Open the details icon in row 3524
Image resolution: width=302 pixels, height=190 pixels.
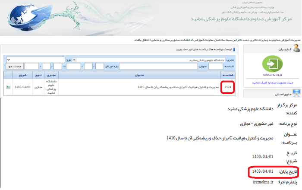tap(8, 87)
